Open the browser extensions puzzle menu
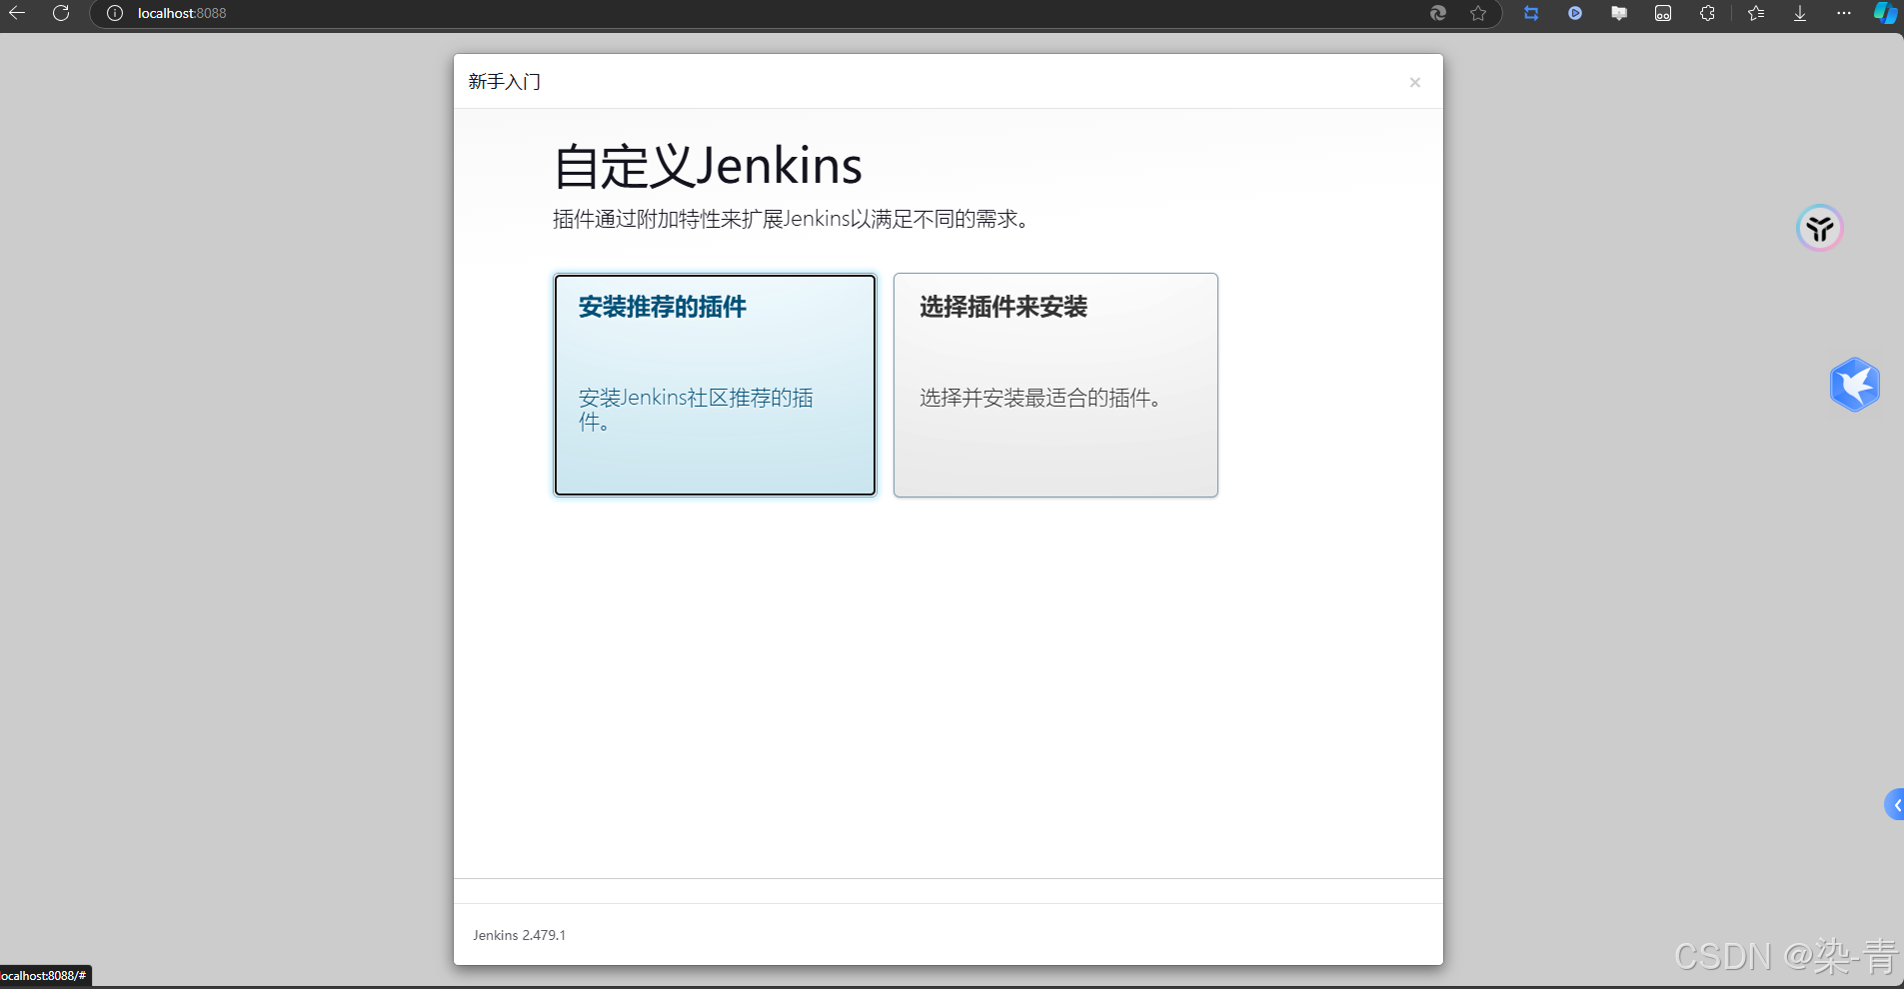Viewport: 1904px width, 989px height. tap(1707, 13)
